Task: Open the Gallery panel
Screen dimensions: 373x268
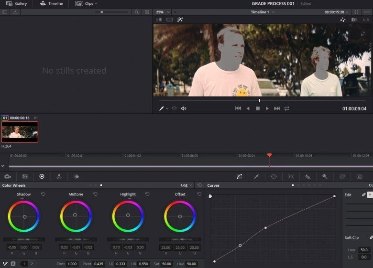Action: pos(16,3)
